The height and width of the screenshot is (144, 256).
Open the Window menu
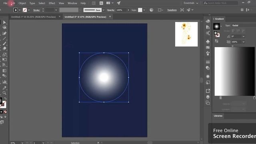click(x=72, y=3)
